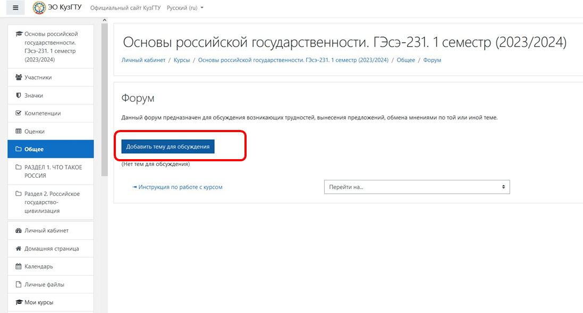Click the Личный кабинет dashboard icon

coord(19,230)
